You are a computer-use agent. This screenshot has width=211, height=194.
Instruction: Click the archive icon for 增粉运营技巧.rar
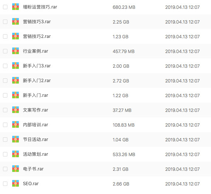tap(16, 7)
